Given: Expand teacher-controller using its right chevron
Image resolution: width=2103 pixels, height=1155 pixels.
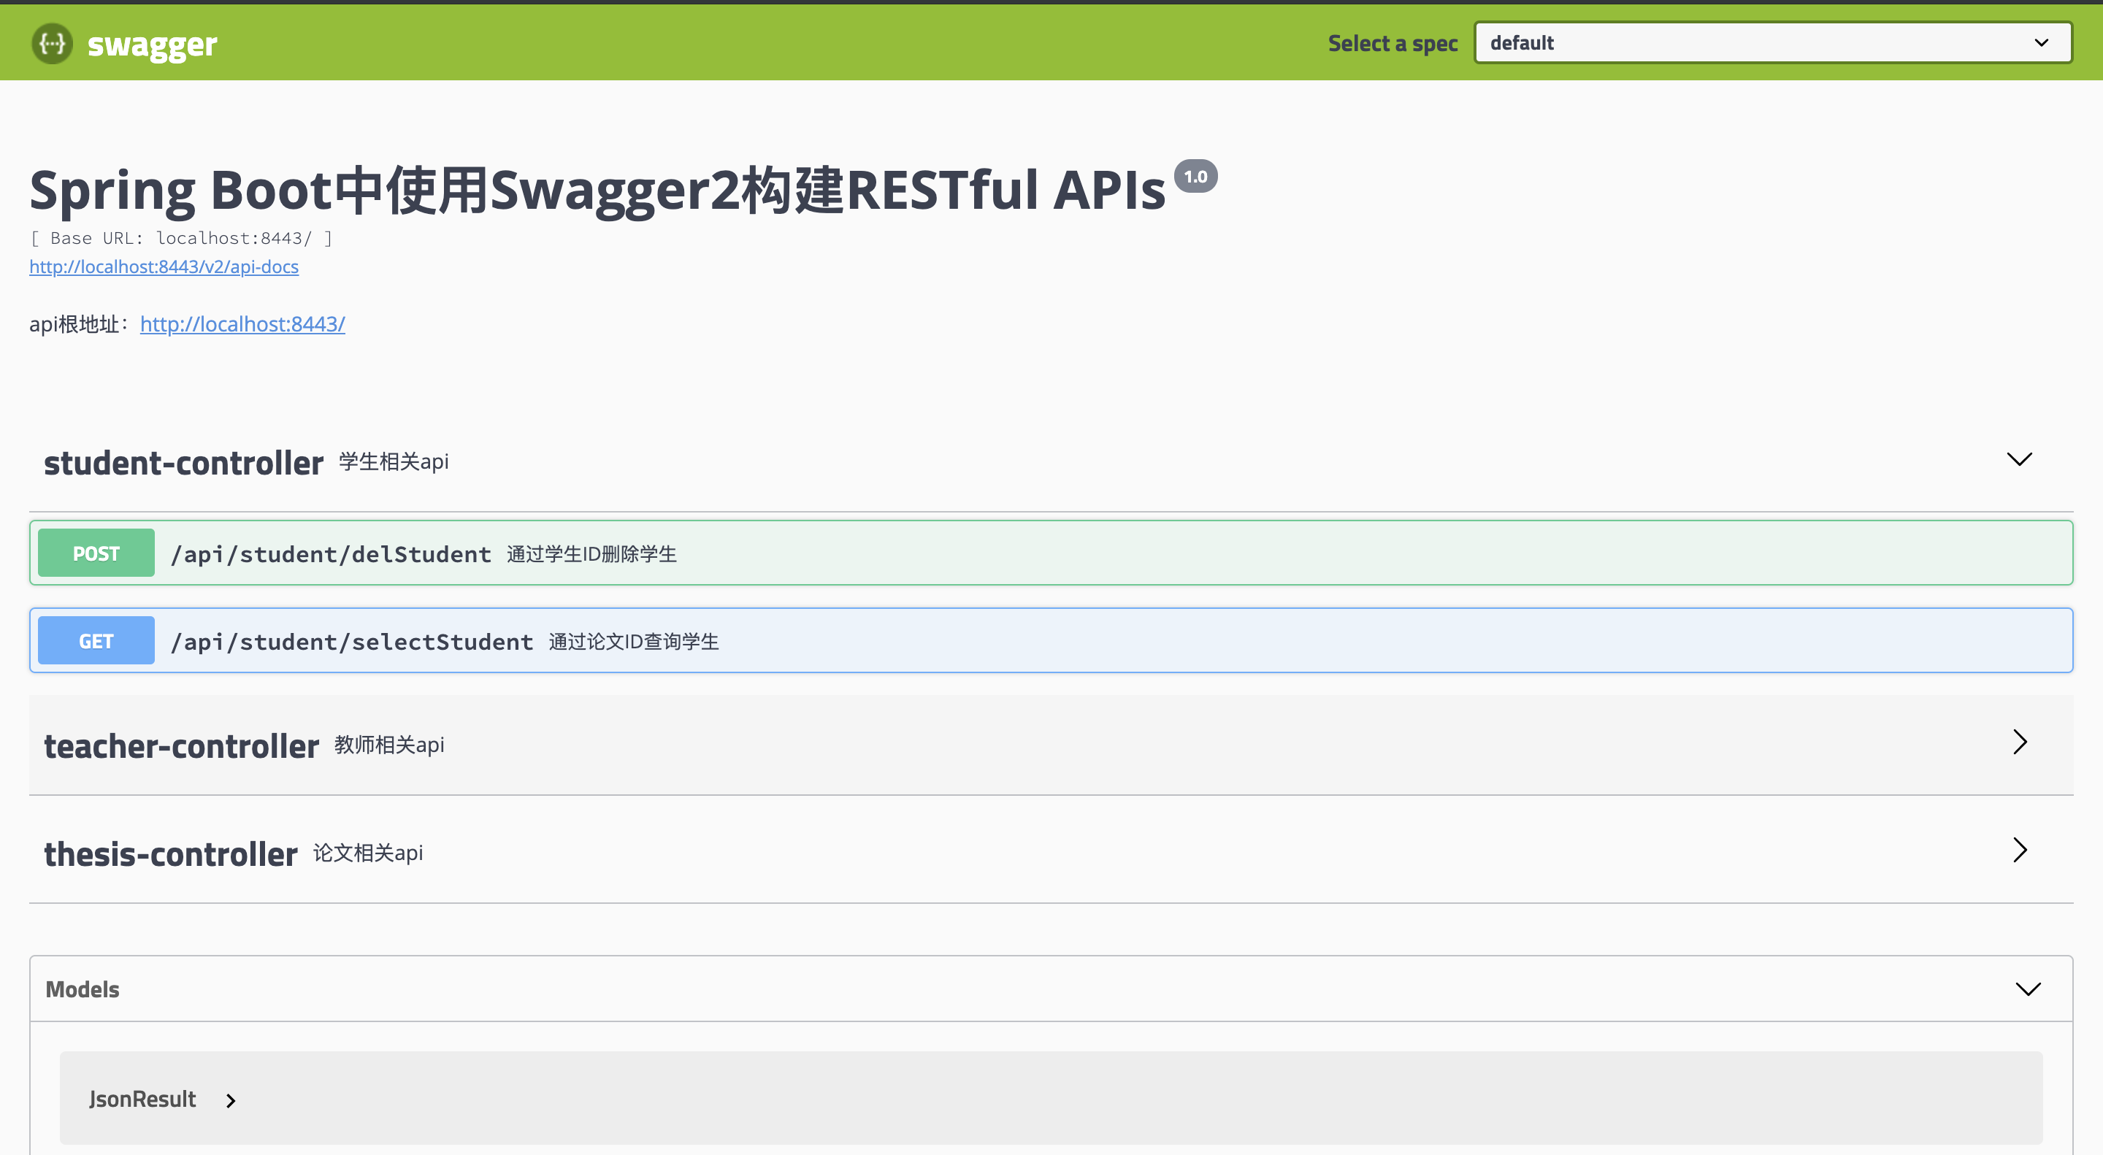Looking at the screenshot, I should [2020, 742].
